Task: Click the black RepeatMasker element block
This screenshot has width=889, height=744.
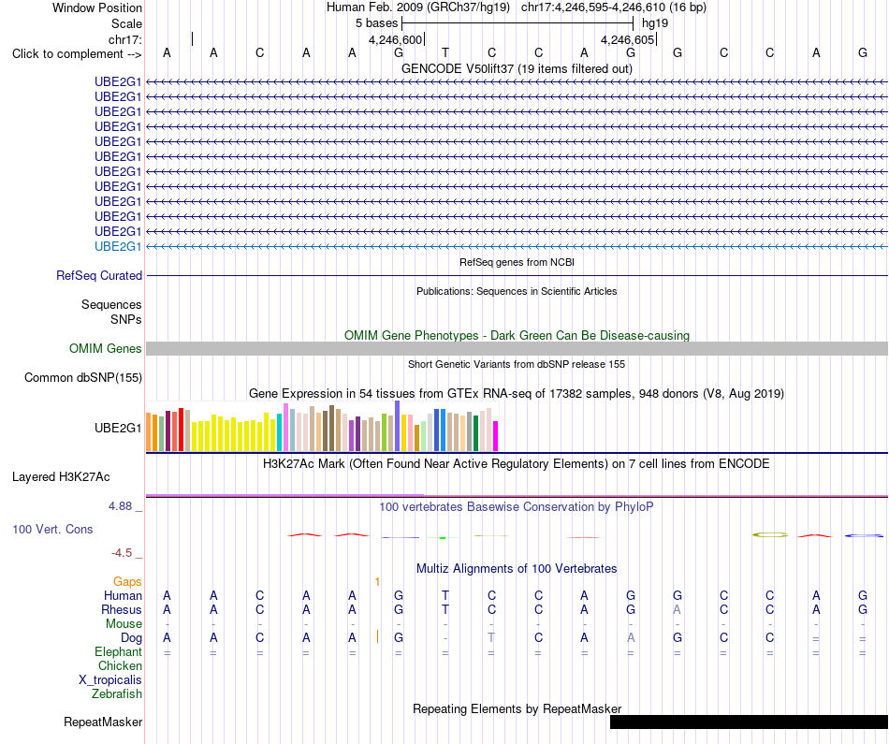Action: tap(749, 722)
